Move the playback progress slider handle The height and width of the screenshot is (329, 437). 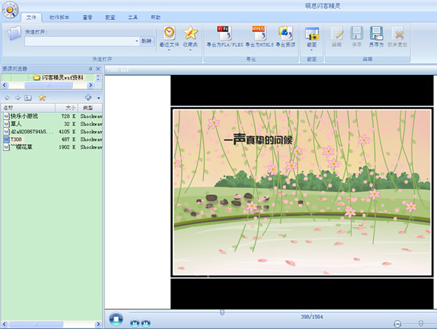tap(222, 312)
